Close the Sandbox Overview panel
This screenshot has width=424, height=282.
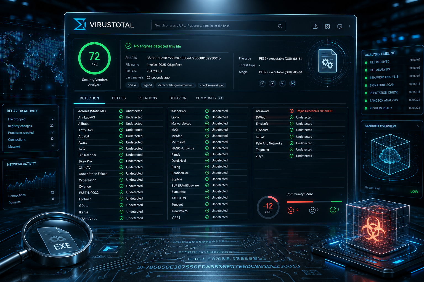[418, 126]
